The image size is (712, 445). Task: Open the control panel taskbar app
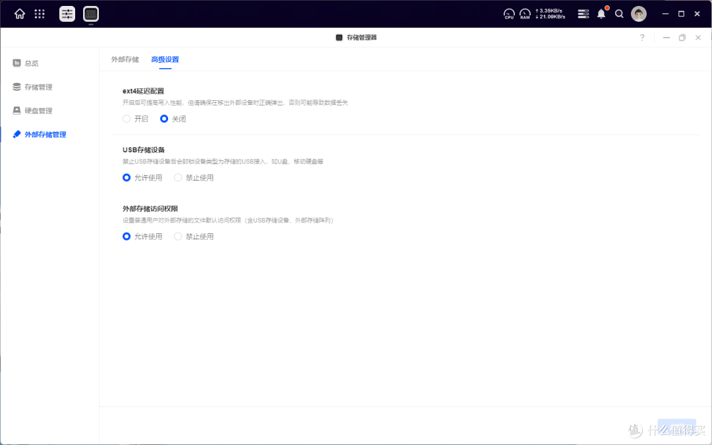click(67, 14)
